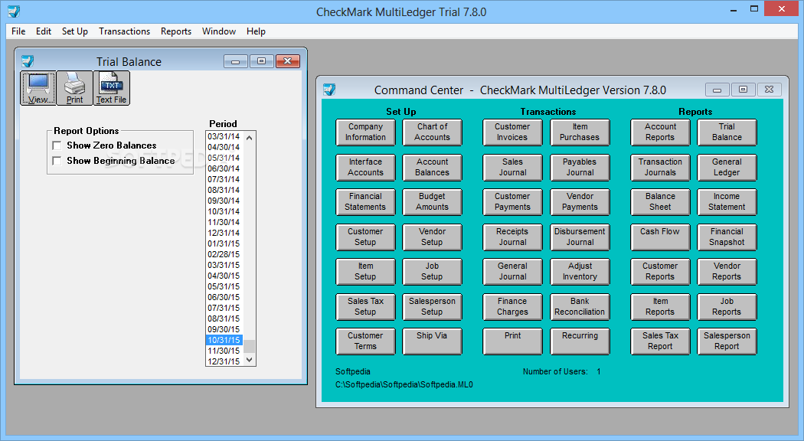Click Trial Balance button in Command Center
This screenshot has width=804, height=441.
[x=727, y=132]
